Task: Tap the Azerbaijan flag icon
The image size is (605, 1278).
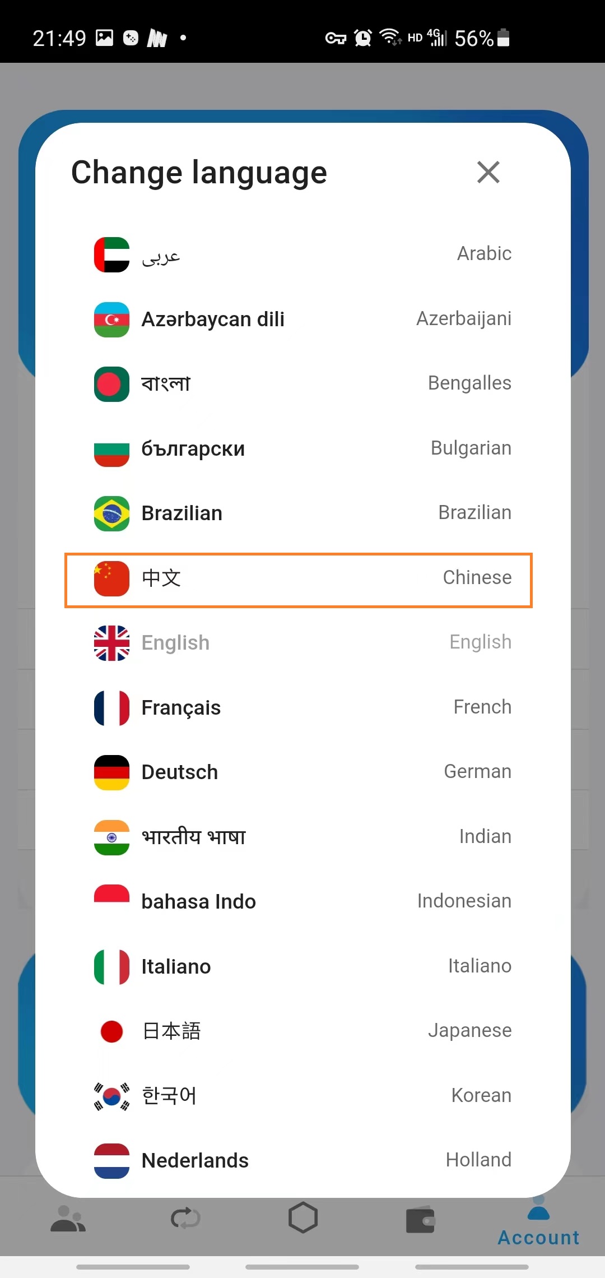Action: (111, 319)
